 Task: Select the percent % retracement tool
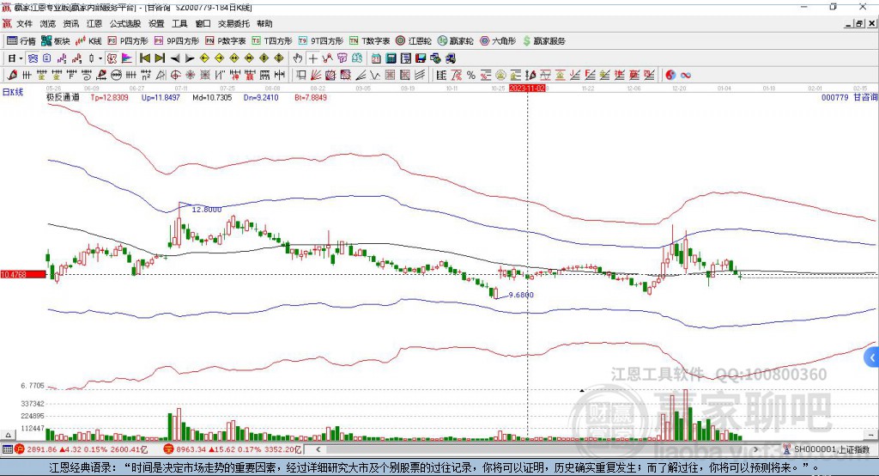471,75
